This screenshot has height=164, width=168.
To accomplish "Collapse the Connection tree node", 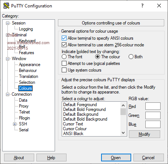I will click(7, 94).
